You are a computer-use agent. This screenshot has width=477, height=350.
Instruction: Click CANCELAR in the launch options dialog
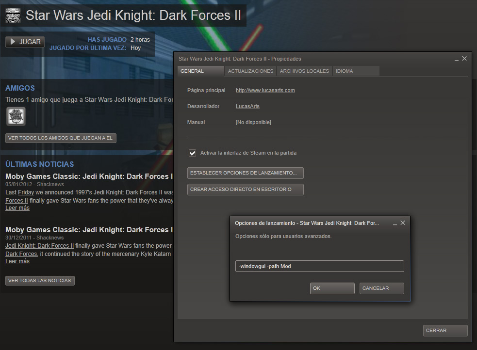382,288
